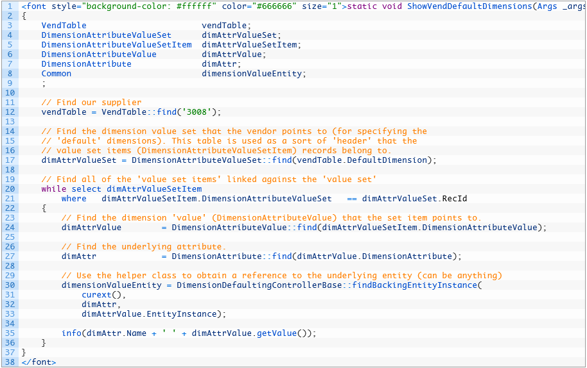Click 'curext()' on line 31
587x368 pixels.
(x=101, y=295)
